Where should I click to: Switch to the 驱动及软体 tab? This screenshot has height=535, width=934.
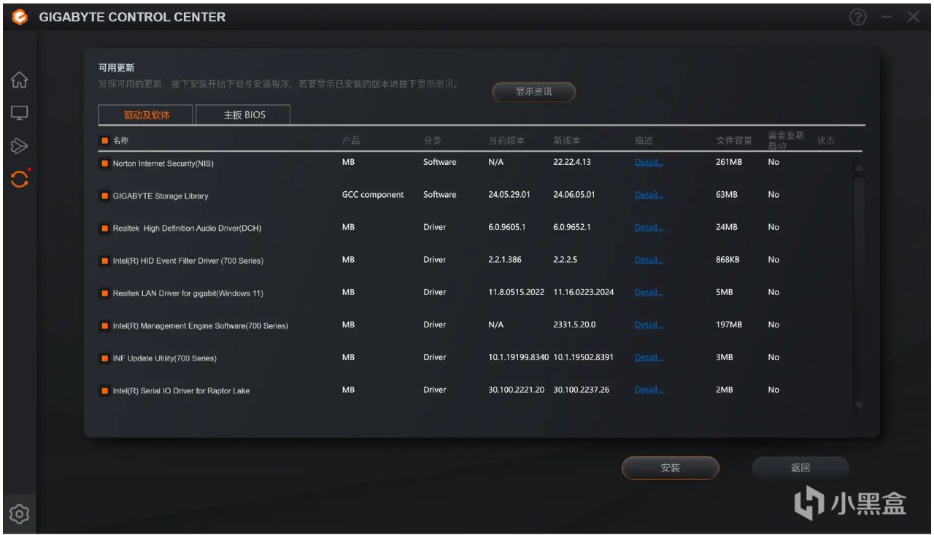(x=146, y=115)
